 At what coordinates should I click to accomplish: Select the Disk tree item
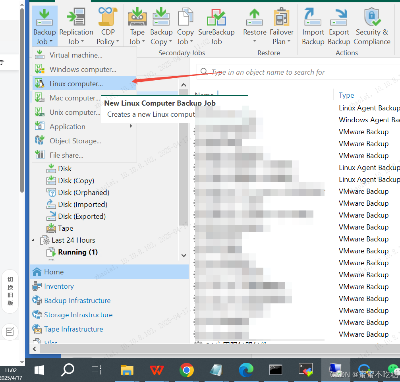(x=59, y=169)
